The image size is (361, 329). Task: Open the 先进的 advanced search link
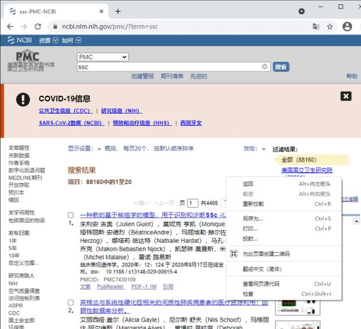coord(198,76)
